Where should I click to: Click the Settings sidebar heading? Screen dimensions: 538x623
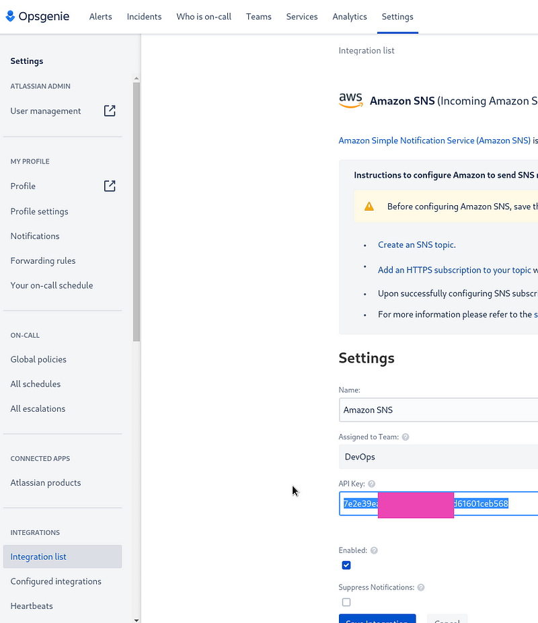click(x=27, y=61)
